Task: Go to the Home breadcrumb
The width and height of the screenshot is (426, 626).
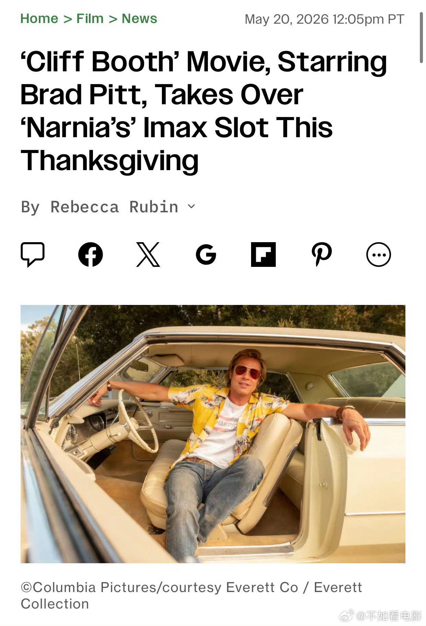Action: coord(39,19)
